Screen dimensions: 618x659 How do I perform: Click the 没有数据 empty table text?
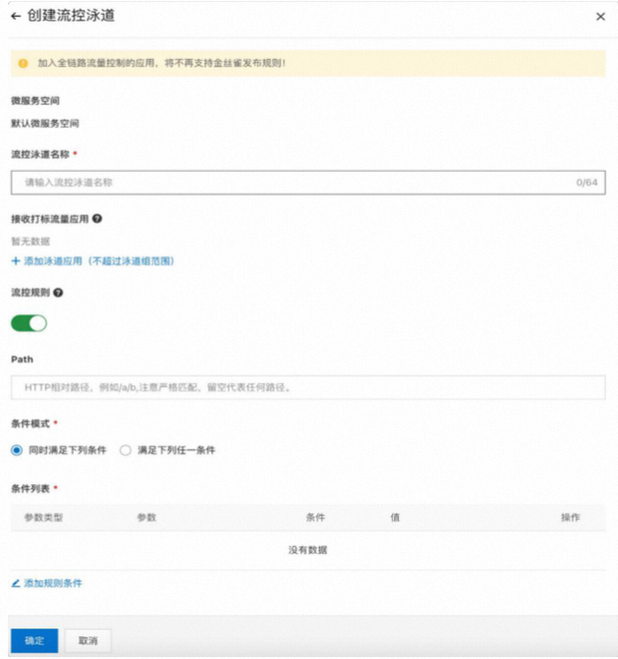(x=308, y=550)
